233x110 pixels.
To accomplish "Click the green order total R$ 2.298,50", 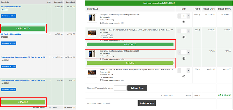I will (x=224, y=95).
